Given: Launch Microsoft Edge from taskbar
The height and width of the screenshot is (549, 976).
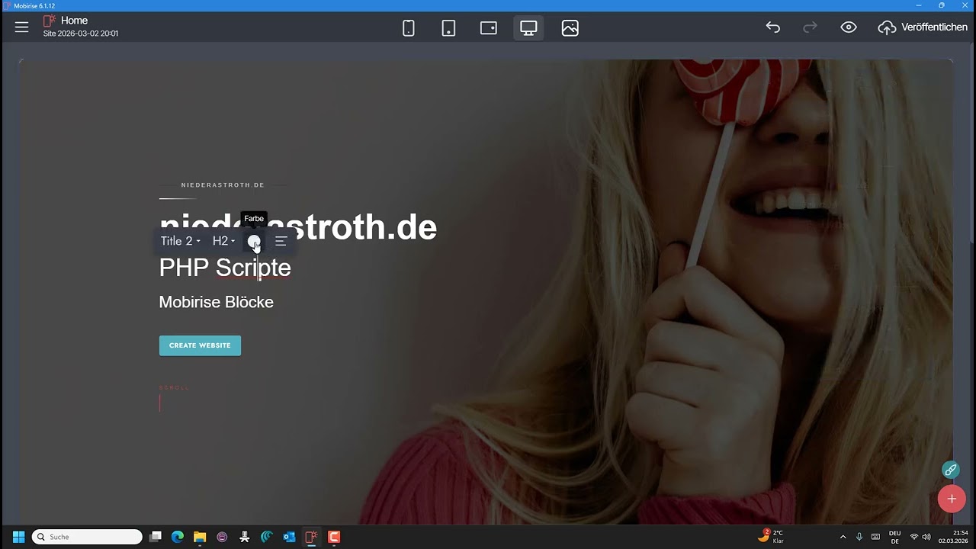Looking at the screenshot, I should pos(178,537).
